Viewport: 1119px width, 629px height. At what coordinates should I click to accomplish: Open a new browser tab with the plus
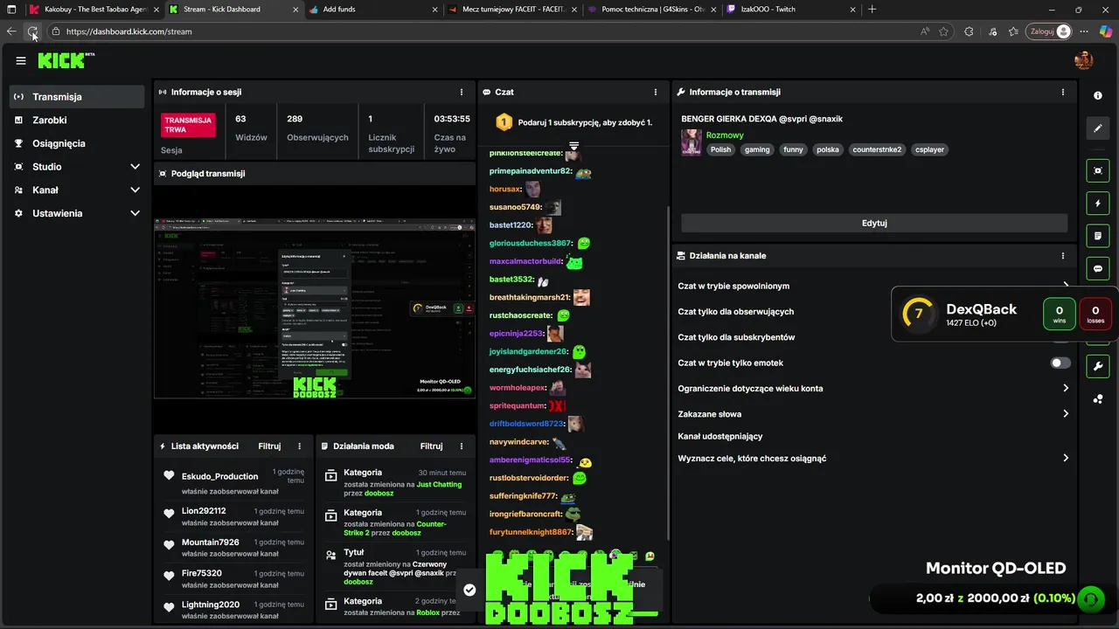tap(872, 10)
